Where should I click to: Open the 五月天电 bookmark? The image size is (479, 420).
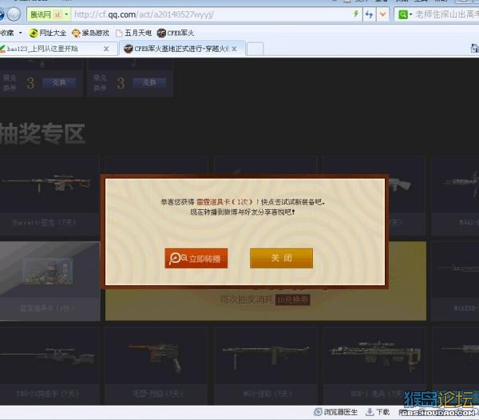(x=134, y=33)
